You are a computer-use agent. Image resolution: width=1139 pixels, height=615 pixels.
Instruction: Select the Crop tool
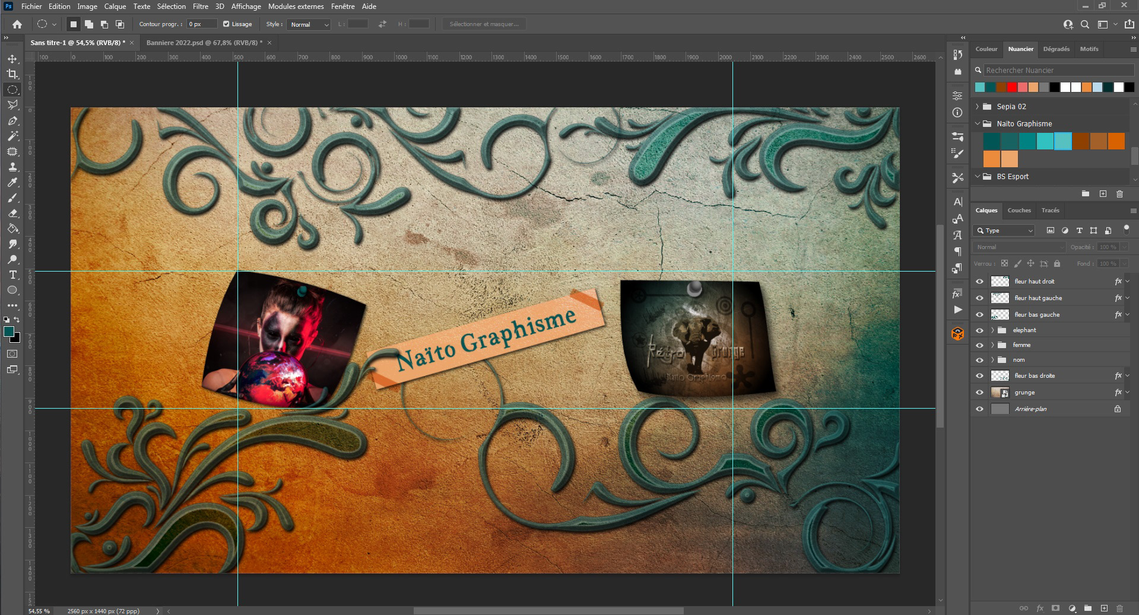pyautogui.click(x=12, y=74)
